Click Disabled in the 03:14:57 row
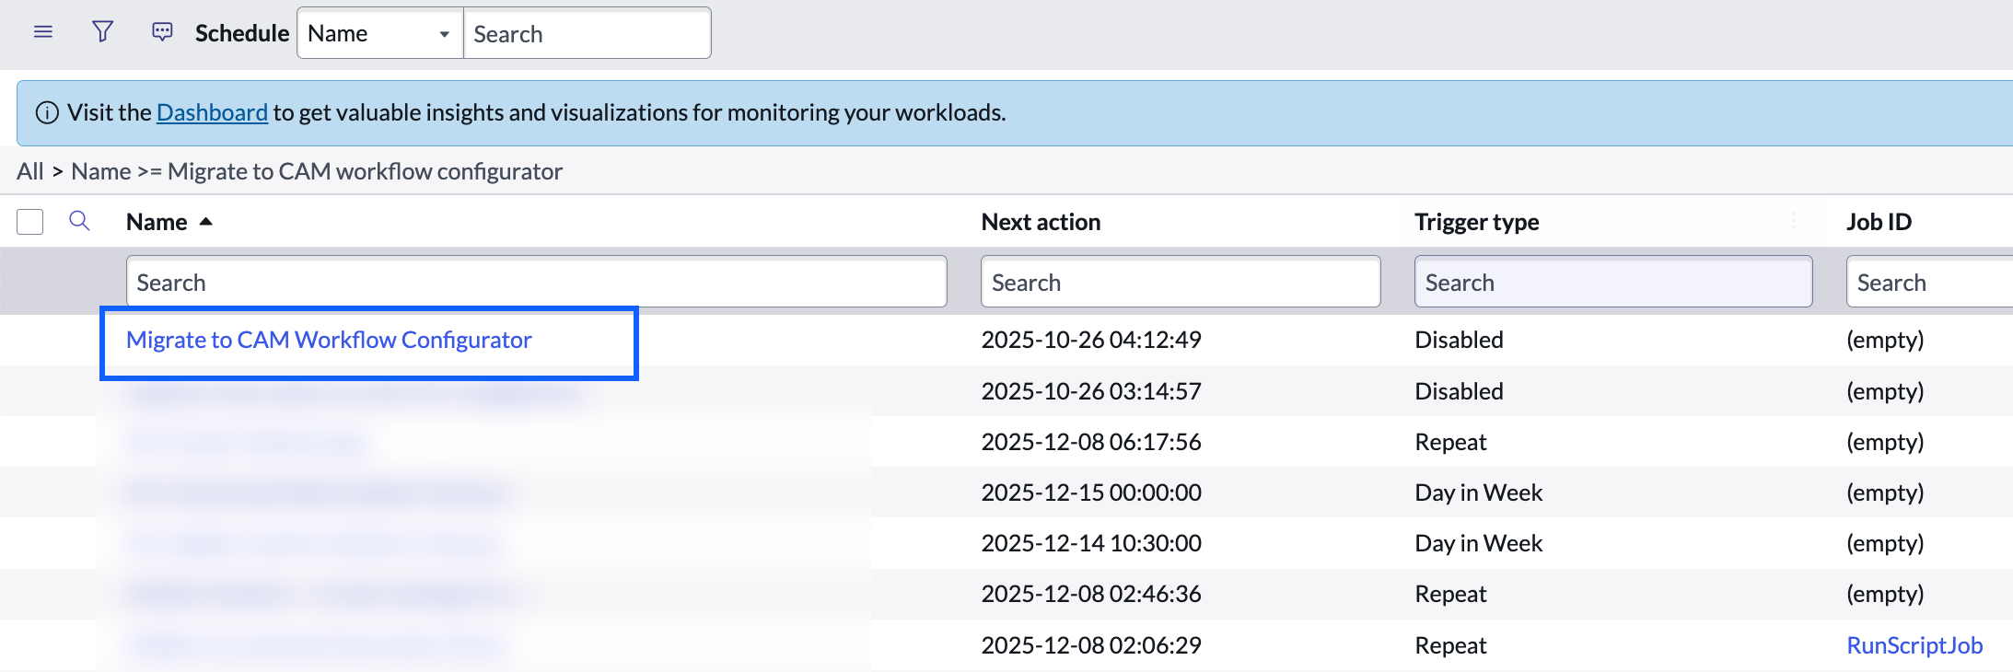2013x672 pixels. (1459, 391)
